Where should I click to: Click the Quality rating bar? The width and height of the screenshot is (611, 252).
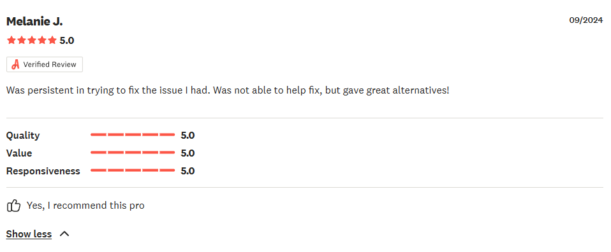pyautogui.click(x=133, y=135)
